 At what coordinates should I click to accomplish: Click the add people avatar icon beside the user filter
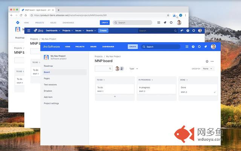tap(122, 69)
